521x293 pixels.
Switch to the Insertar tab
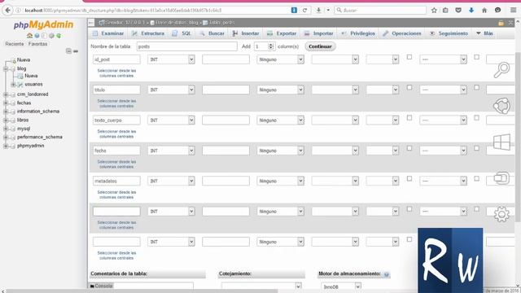click(x=246, y=33)
